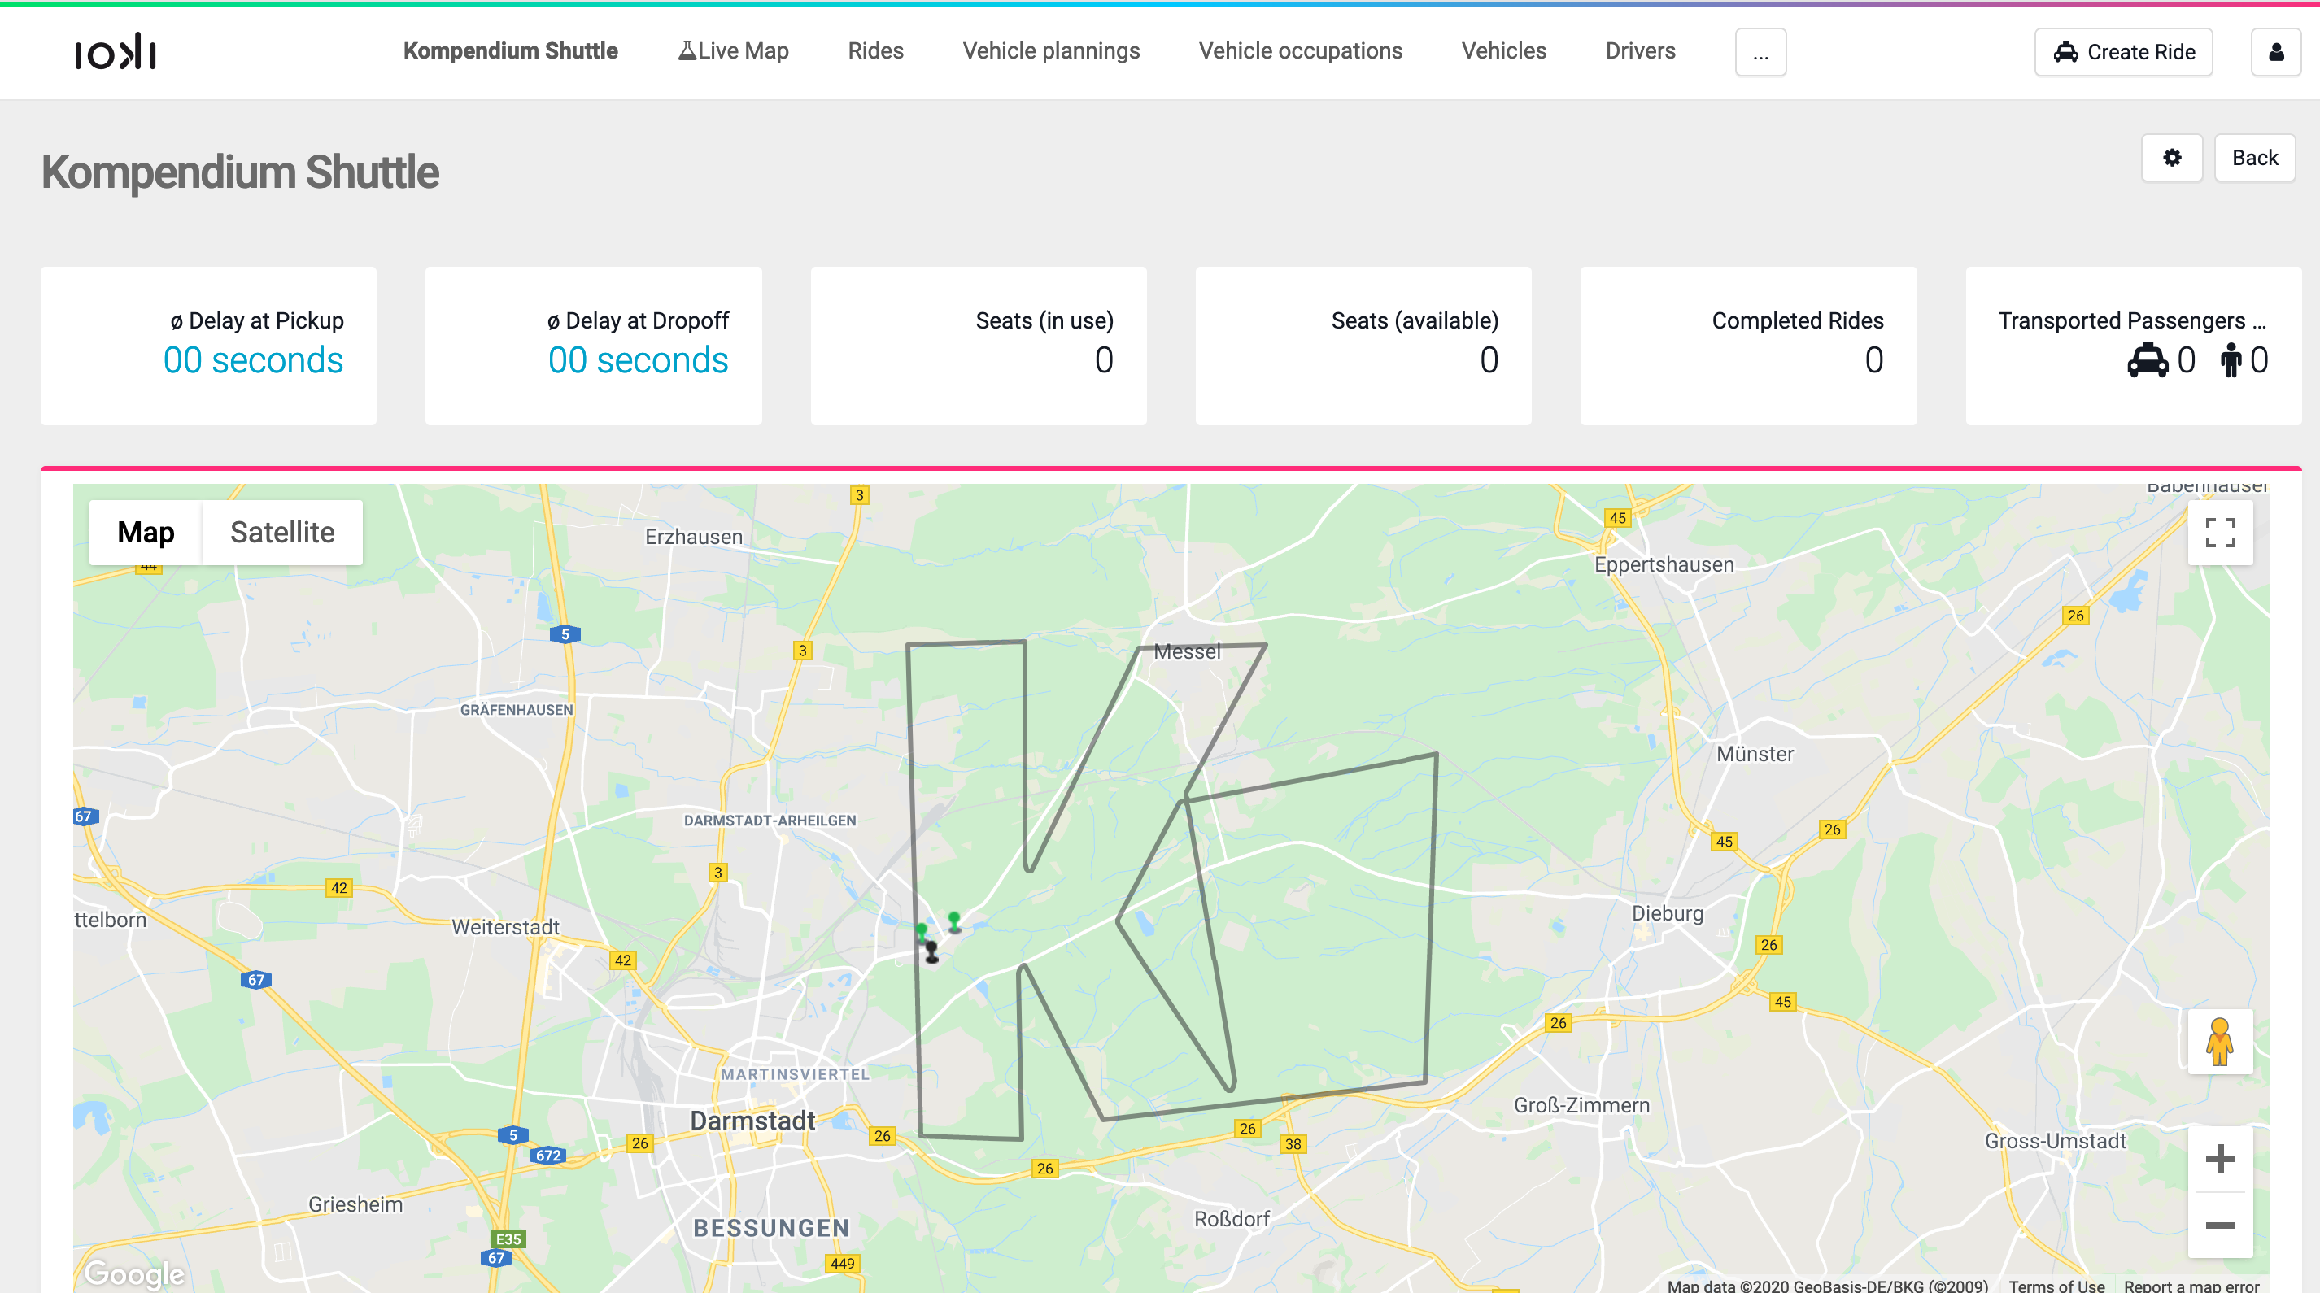Click Dieburg label on map
2320x1293 pixels.
(1667, 913)
